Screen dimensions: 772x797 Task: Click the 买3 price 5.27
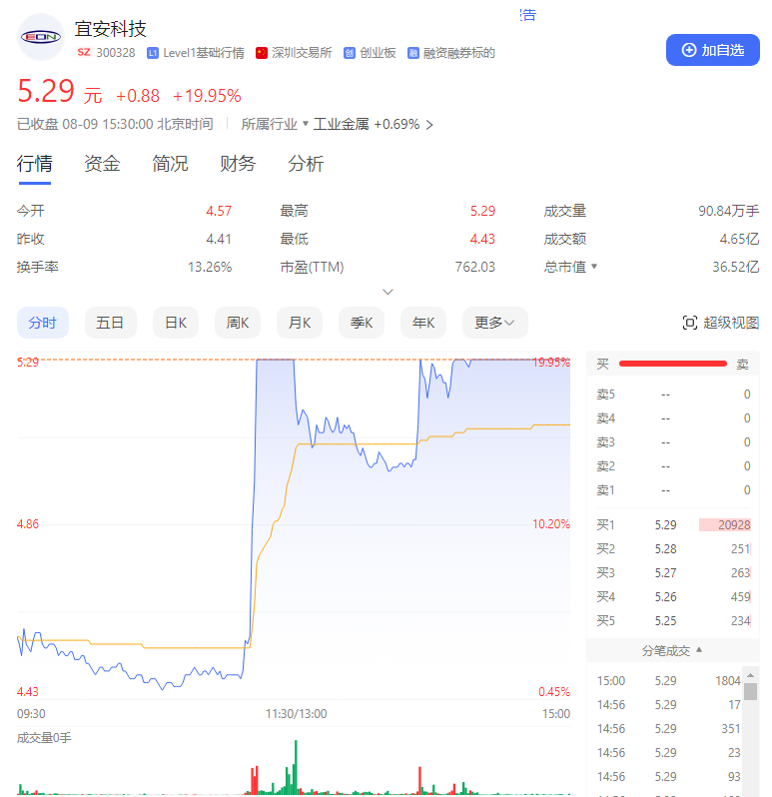coord(665,573)
